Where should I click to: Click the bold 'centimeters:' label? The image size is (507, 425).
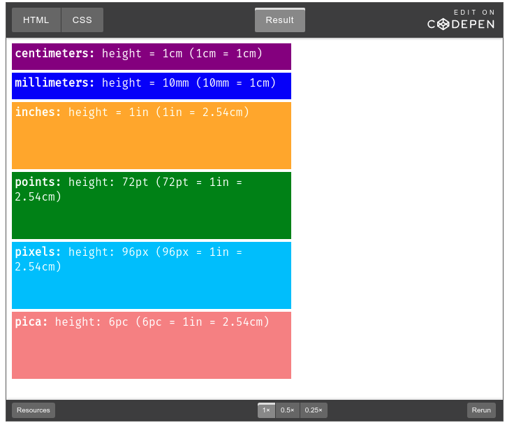pos(54,53)
